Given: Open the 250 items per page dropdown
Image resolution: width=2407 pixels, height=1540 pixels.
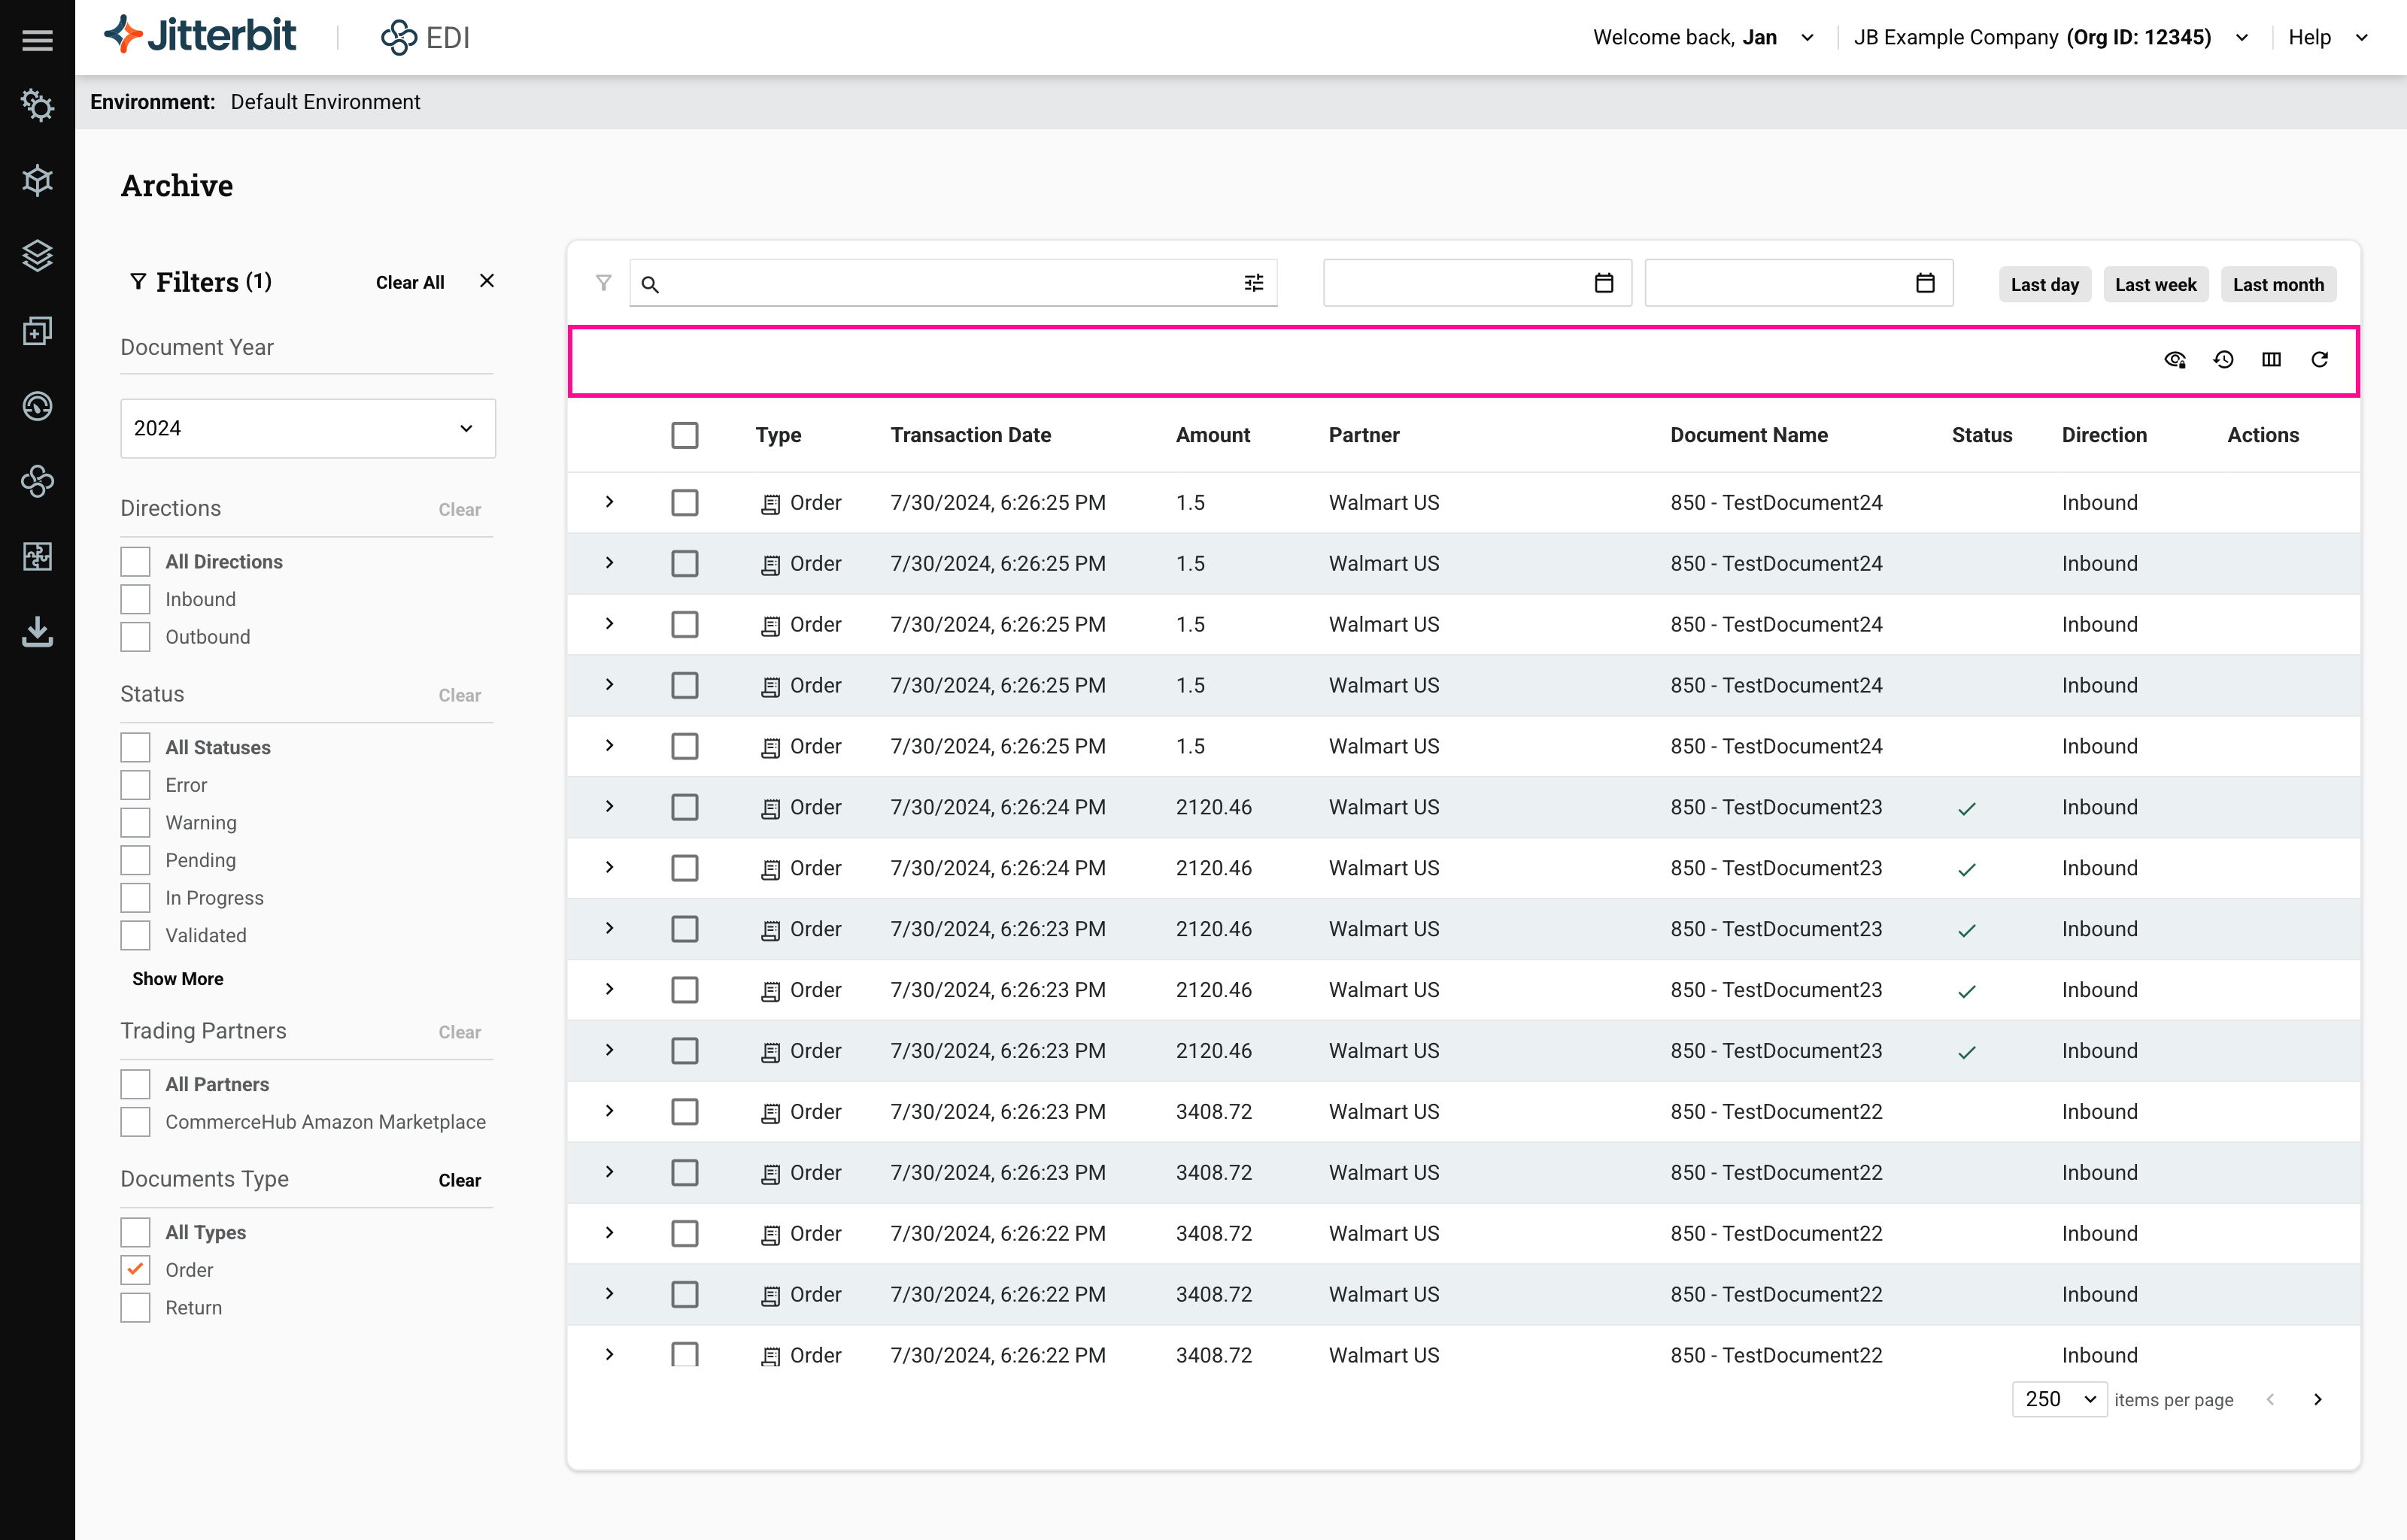Looking at the screenshot, I should click(x=2059, y=1399).
